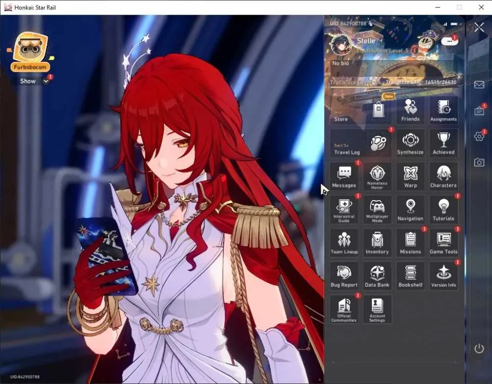Screen dimensions: 492x384
Task: Open Multiplayer Mode
Action: (377, 210)
